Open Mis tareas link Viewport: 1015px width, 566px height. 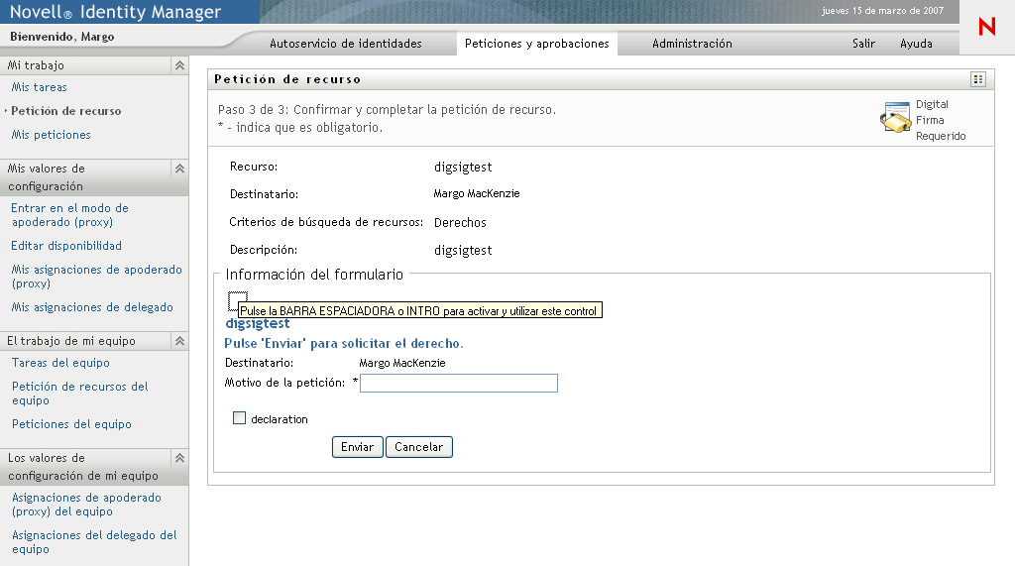(40, 87)
